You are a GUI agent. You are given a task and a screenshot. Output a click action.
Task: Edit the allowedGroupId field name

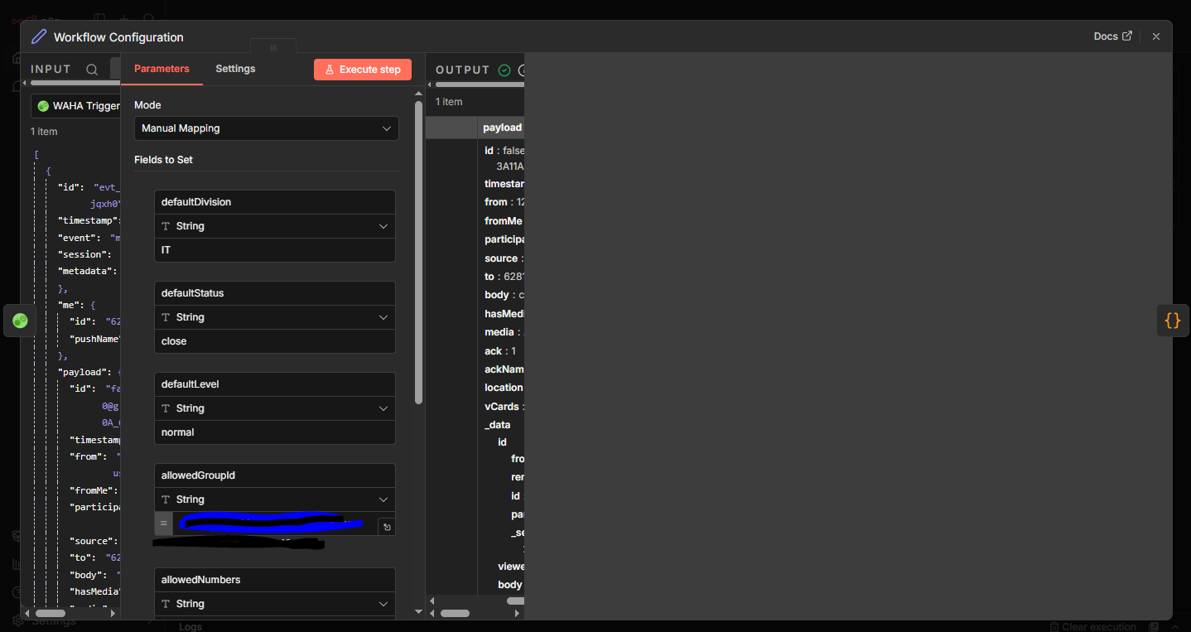pyautogui.click(x=275, y=475)
